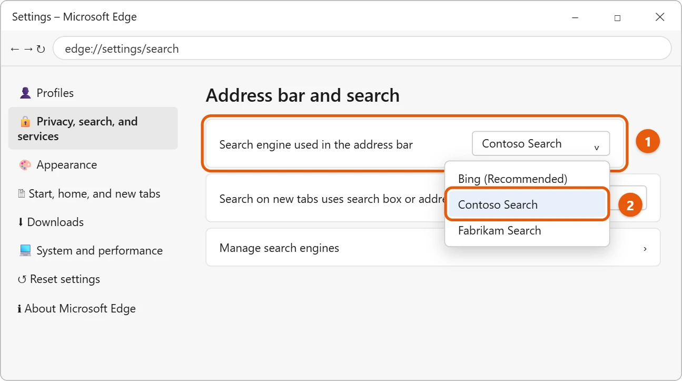Open Downloads settings in the sidebar

tap(93, 222)
